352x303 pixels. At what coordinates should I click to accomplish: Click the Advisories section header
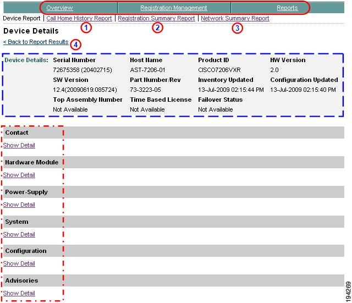coord(174,280)
